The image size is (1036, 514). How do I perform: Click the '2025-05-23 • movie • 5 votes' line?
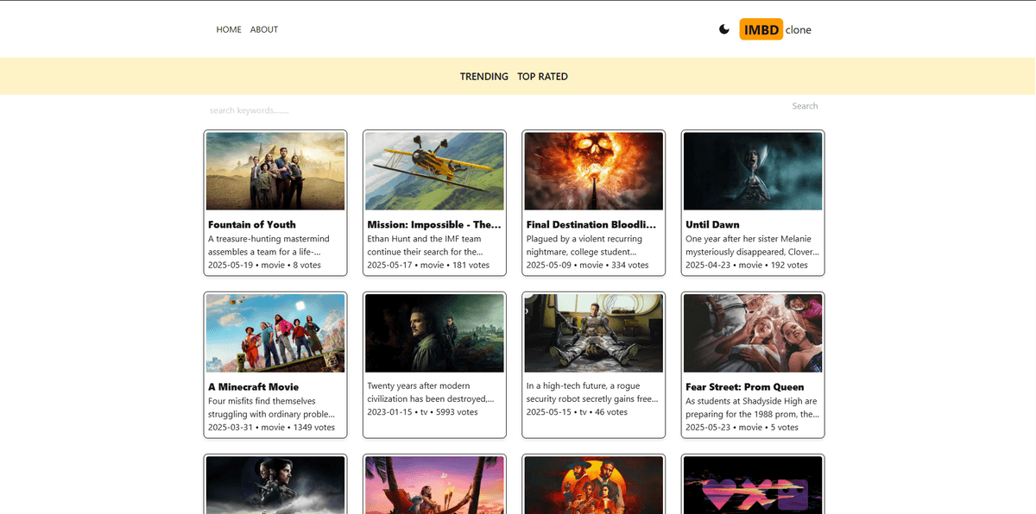coord(742,427)
